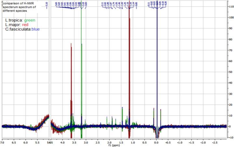This screenshot has height=147, width=234.
Task: Click the 7.0 tick on the ppm axis
Action: [x=2, y=142]
